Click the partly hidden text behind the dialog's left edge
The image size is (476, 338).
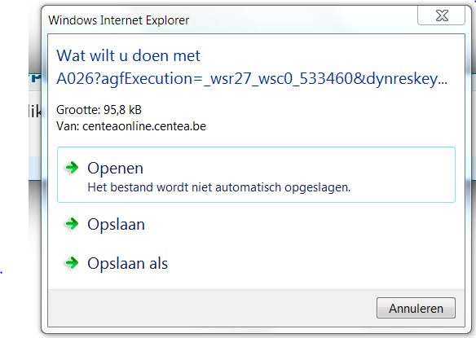click(35, 112)
